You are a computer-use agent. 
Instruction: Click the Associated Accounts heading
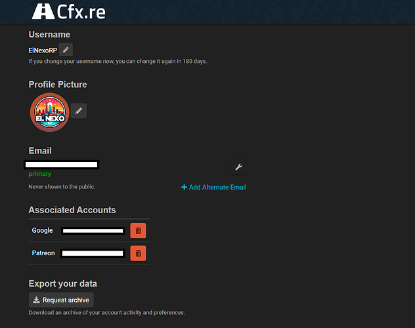click(x=72, y=210)
